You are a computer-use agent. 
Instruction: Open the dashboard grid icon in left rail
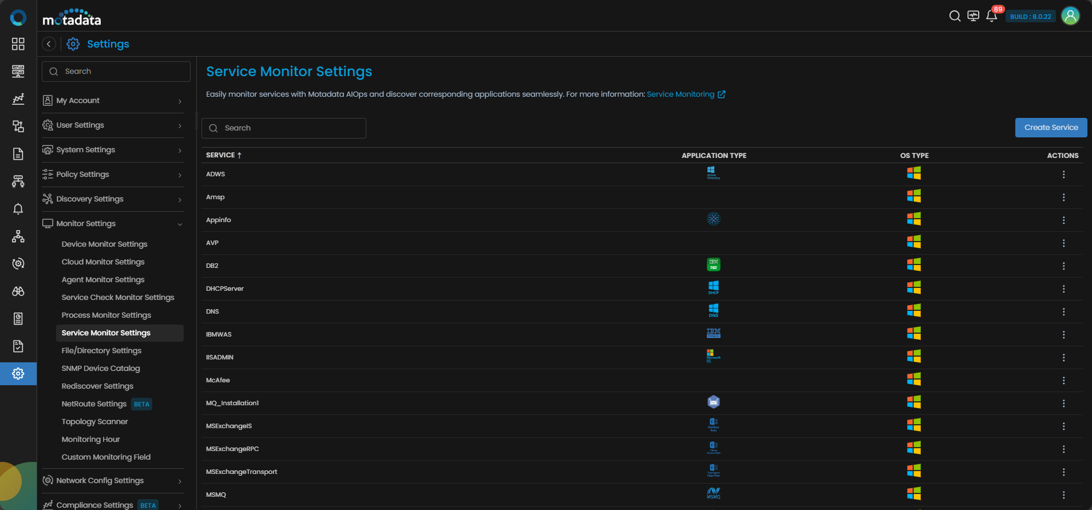tap(18, 44)
